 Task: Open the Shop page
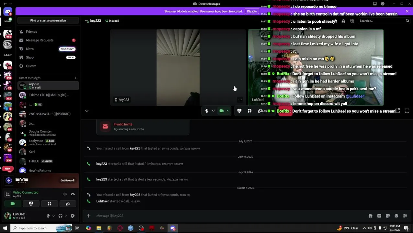pyautogui.click(x=48, y=57)
